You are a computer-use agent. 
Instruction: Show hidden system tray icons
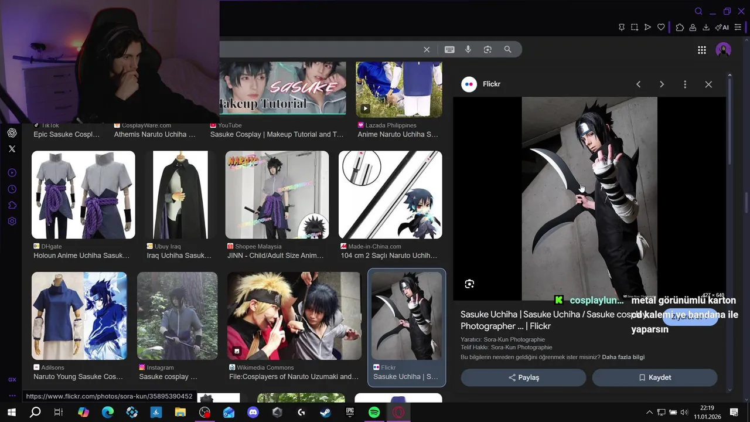[x=649, y=413]
